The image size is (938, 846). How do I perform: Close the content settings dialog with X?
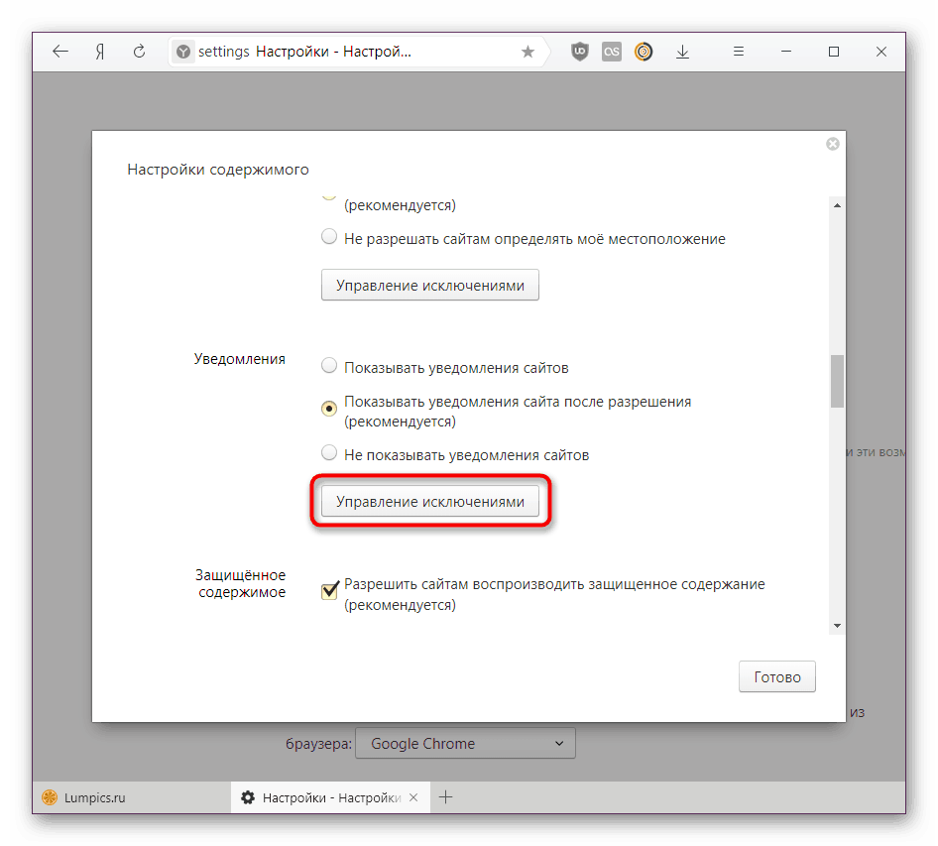click(832, 144)
